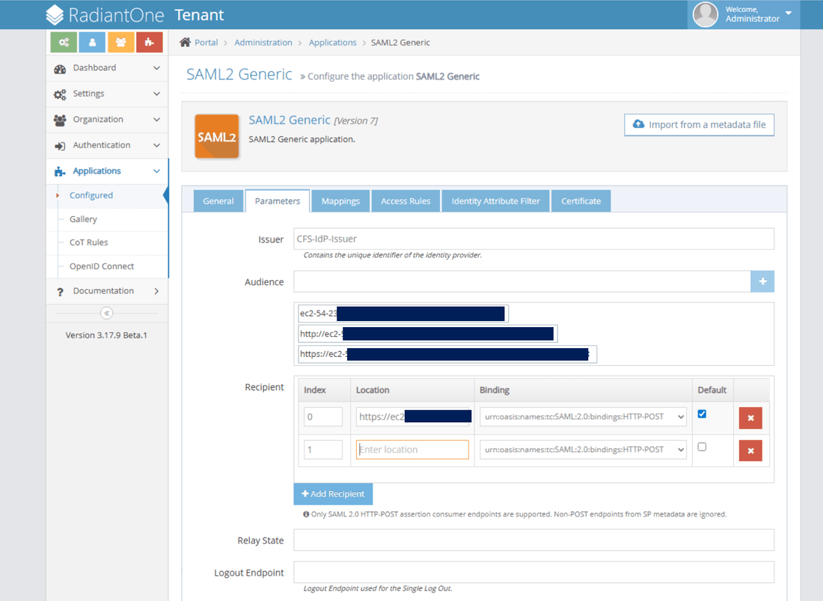
Task: Click the Location field starting https://ec2
Action: point(412,417)
